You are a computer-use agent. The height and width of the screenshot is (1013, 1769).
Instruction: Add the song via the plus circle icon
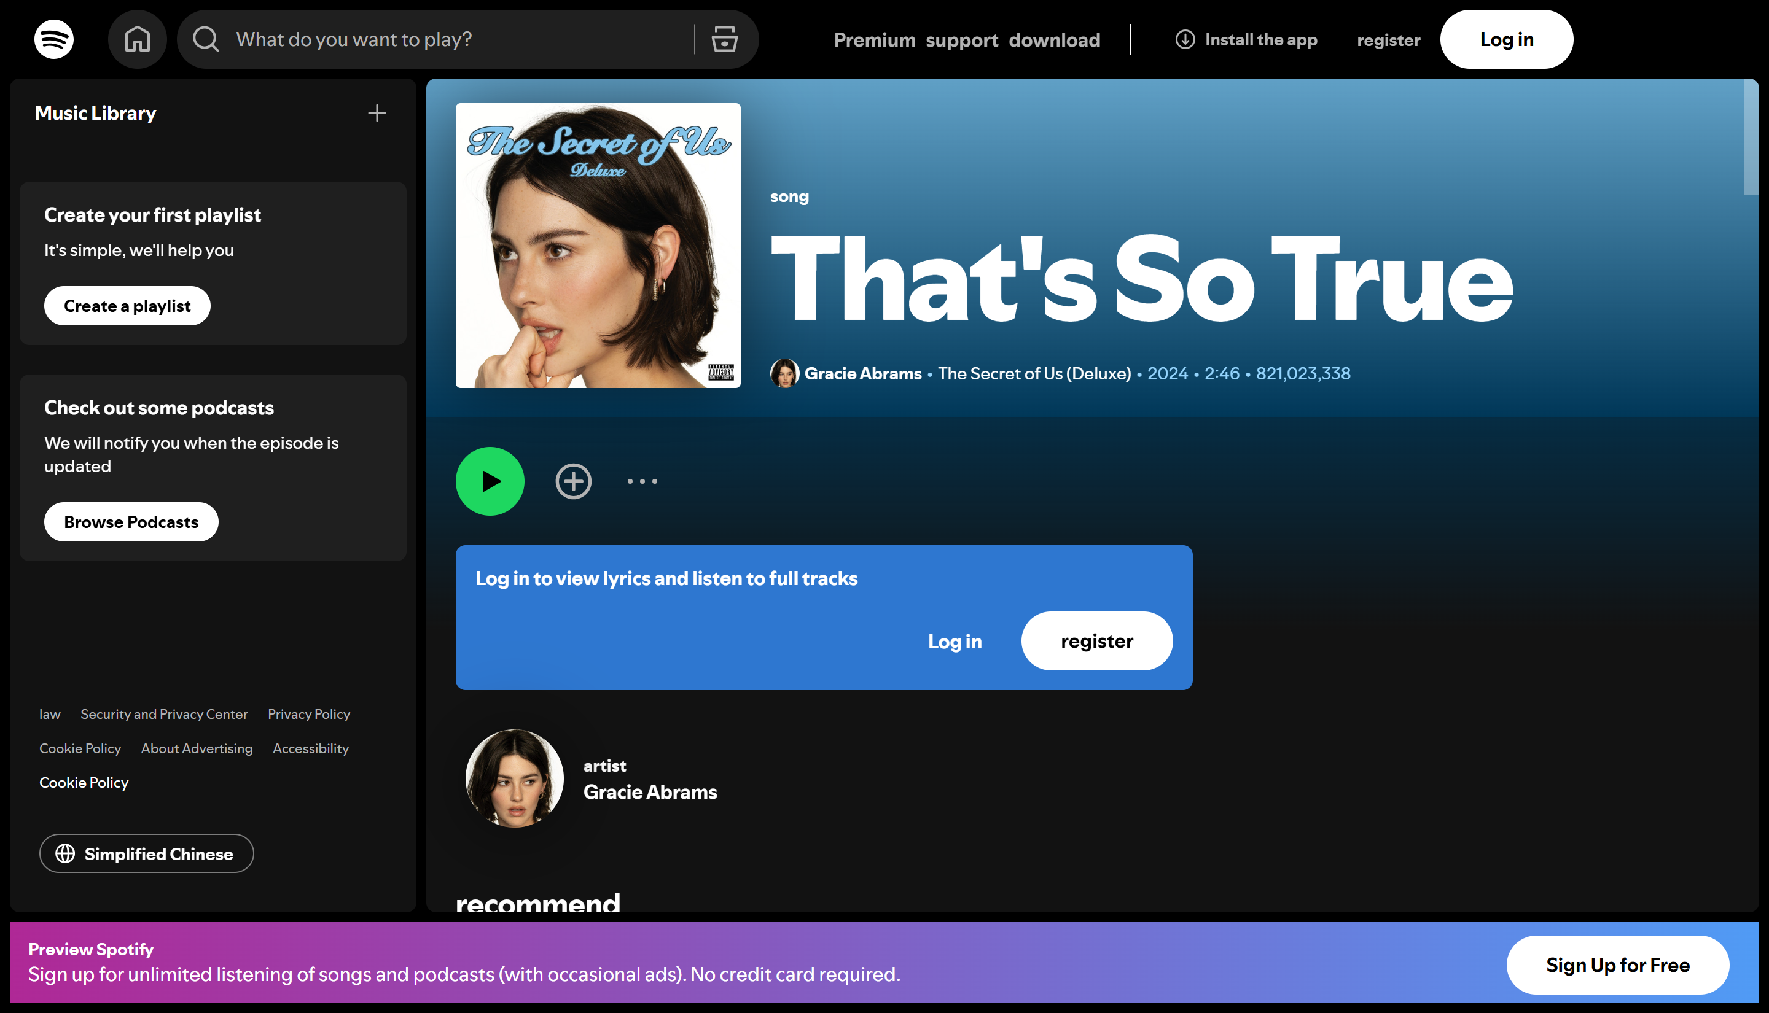pyautogui.click(x=572, y=481)
